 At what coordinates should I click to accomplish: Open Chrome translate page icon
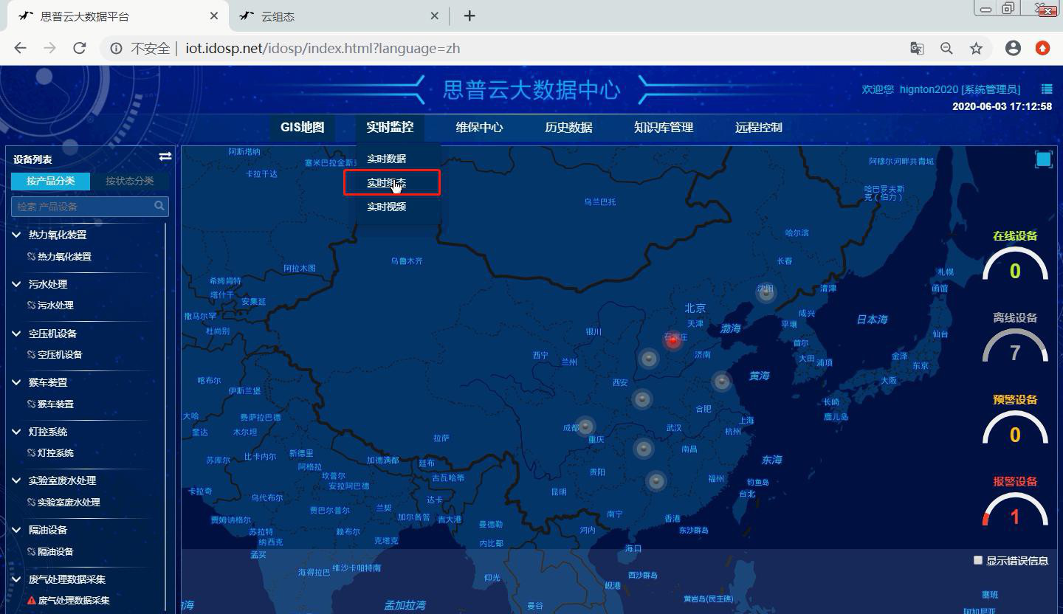coord(917,49)
